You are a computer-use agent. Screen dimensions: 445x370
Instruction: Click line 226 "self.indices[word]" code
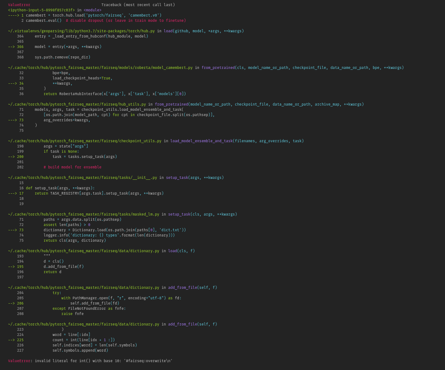tap(95, 345)
